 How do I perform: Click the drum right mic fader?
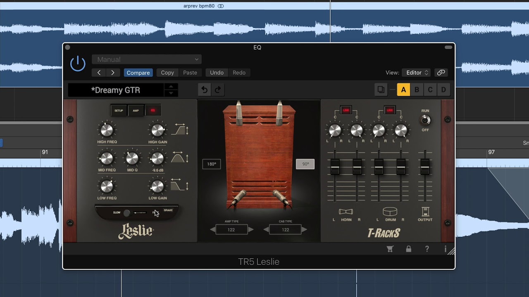pyautogui.click(x=401, y=167)
